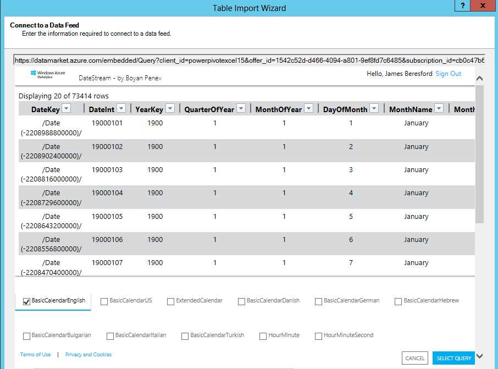Screen dimensions: 498x369
Task: Expand the YearKey column dropdown
Action: point(170,109)
